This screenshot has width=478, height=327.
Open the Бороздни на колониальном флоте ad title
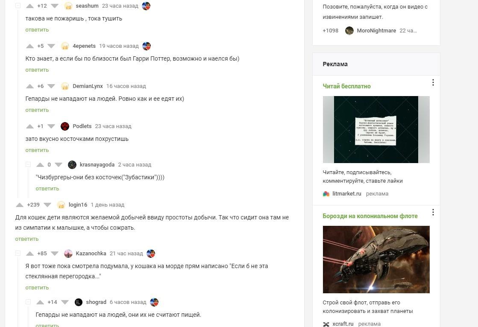[370, 216]
